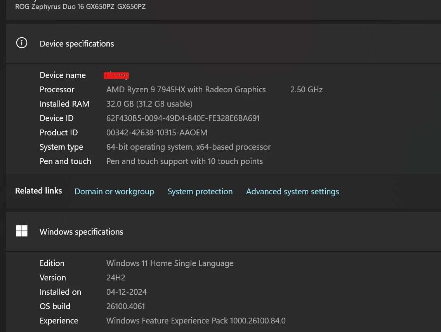This screenshot has width=441, height=332.
Task: Click Pen and touch support with 10 touch points
Action: pos(184,161)
